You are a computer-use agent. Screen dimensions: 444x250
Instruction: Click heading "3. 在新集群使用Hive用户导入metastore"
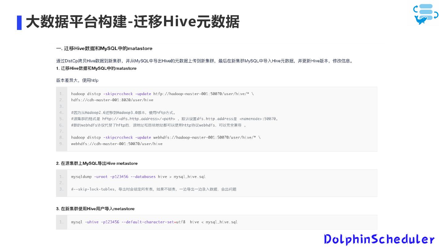tap(95, 209)
